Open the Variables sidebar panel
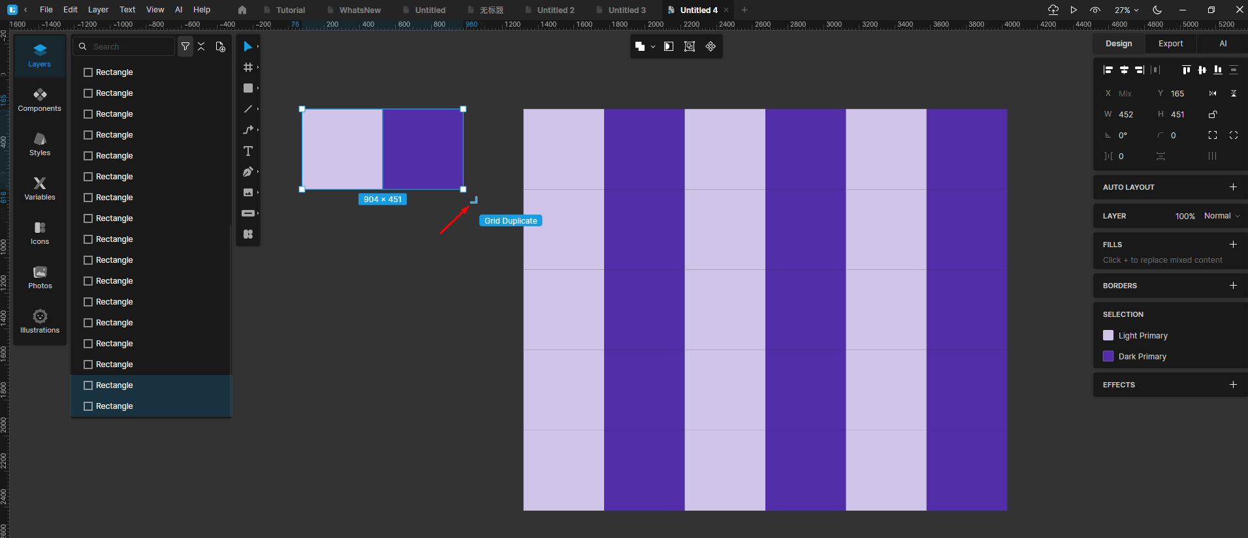Image resolution: width=1248 pixels, height=538 pixels. click(40, 189)
